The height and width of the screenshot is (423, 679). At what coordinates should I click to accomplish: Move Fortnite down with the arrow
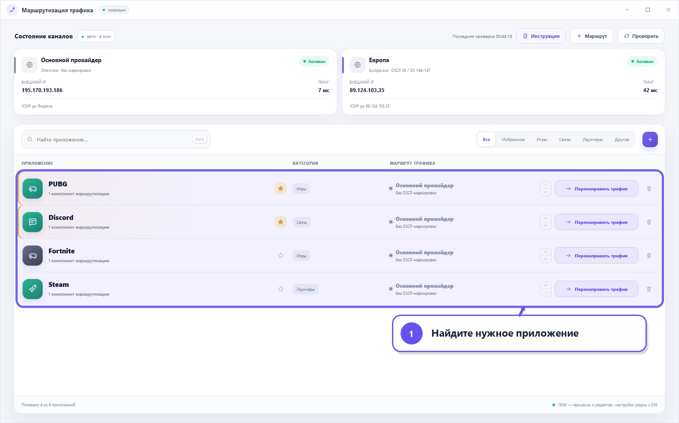(545, 259)
